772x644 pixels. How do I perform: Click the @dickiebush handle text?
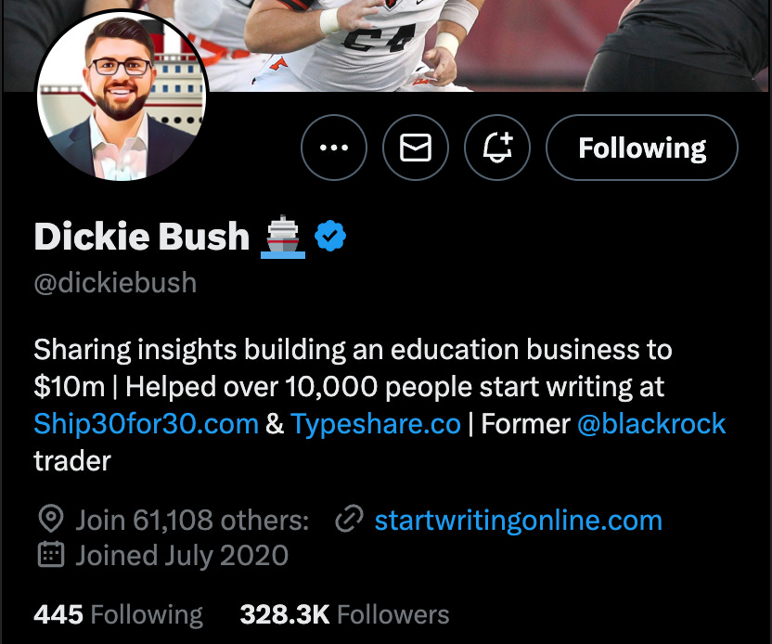point(115,283)
